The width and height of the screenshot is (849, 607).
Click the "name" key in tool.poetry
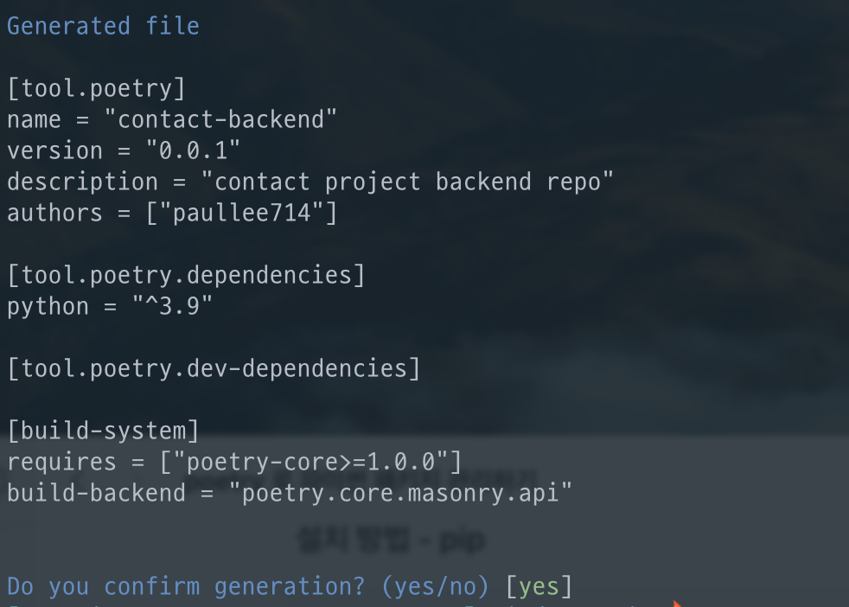pyautogui.click(x=35, y=119)
